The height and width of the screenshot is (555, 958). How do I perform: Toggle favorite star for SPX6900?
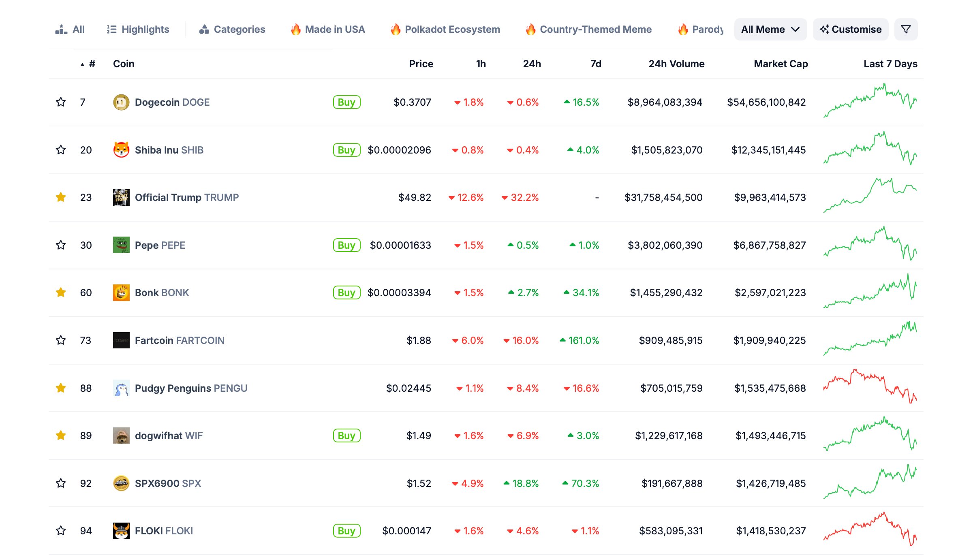pos(61,483)
